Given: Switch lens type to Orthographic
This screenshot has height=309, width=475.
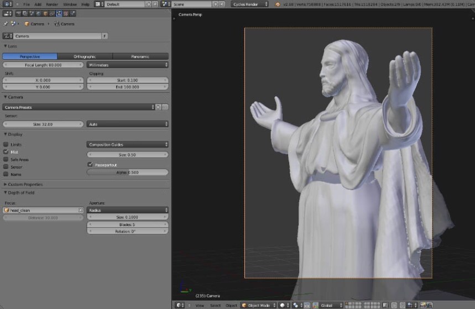Looking at the screenshot, I should click(x=85, y=56).
